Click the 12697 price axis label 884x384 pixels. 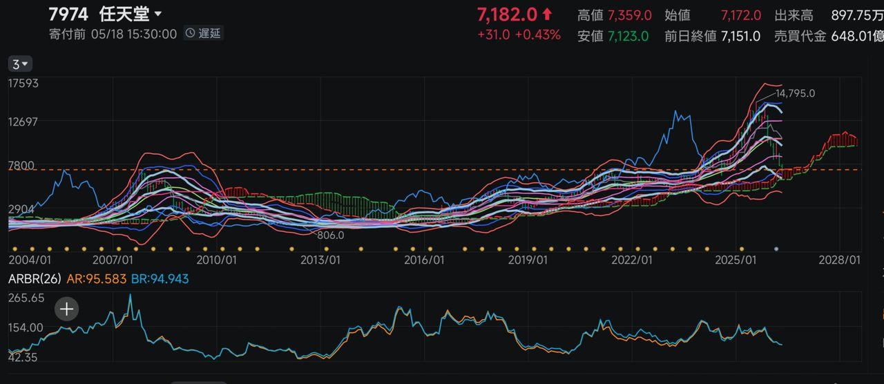click(23, 122)
